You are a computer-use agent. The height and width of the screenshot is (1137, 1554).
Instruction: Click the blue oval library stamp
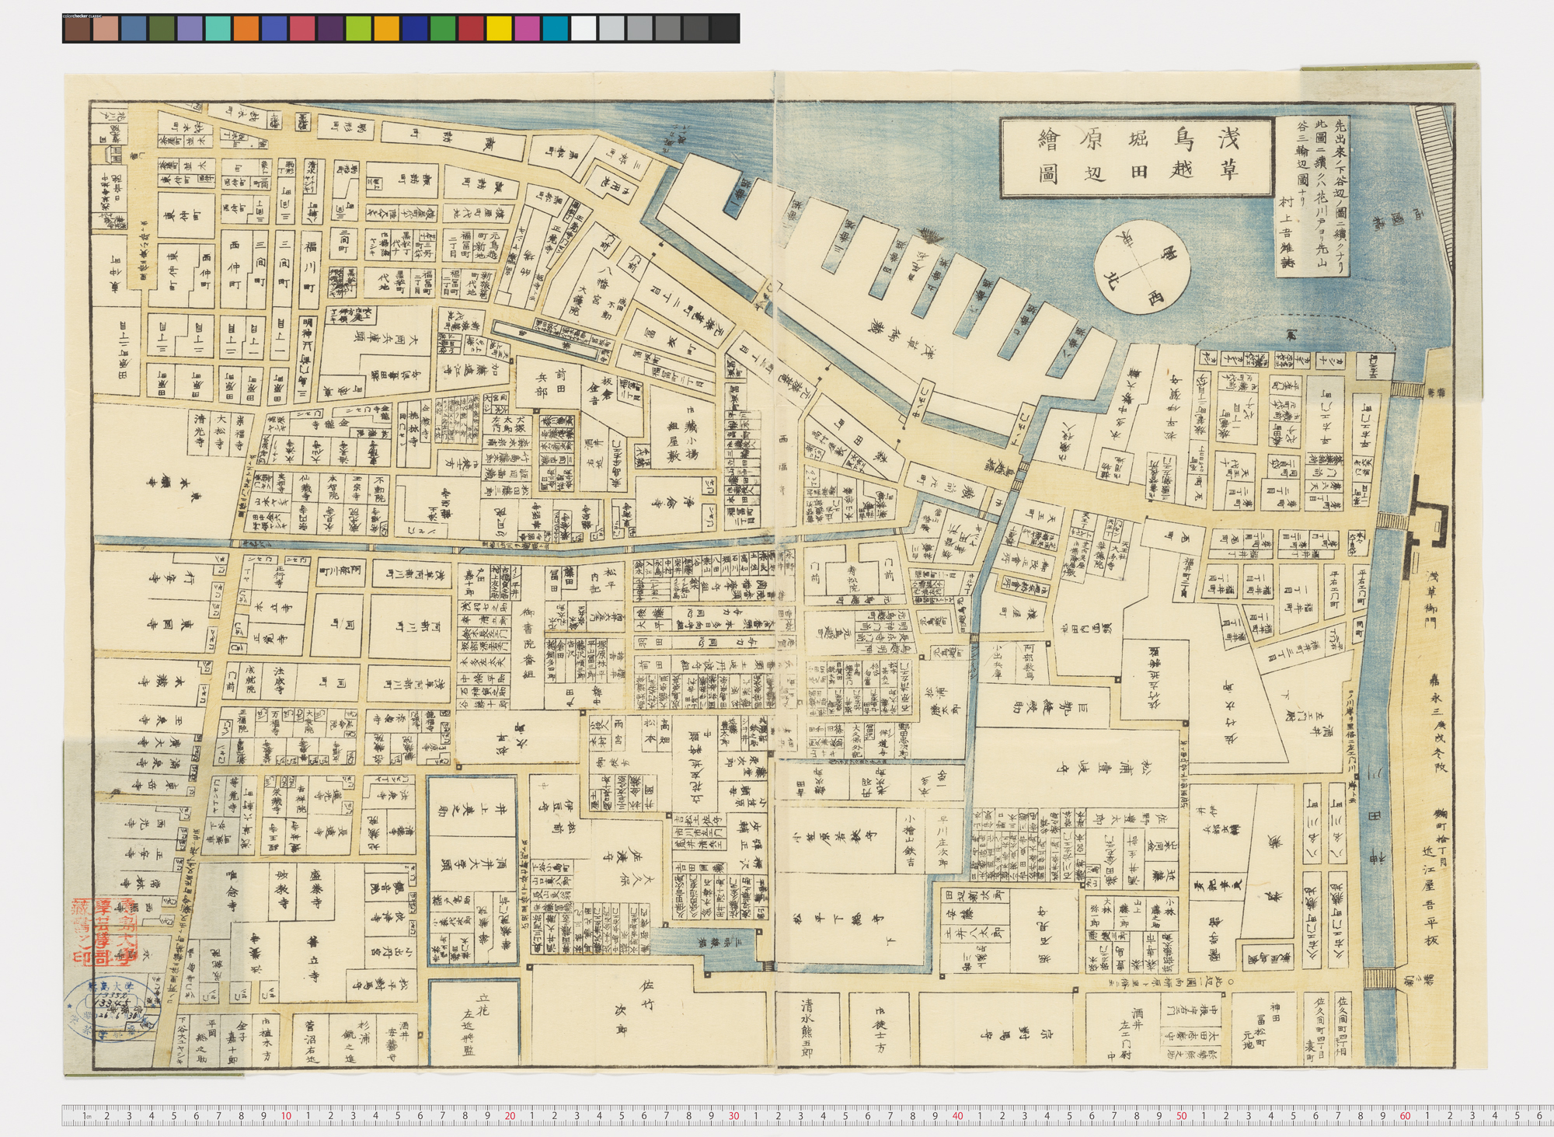tap(111, 1010)
